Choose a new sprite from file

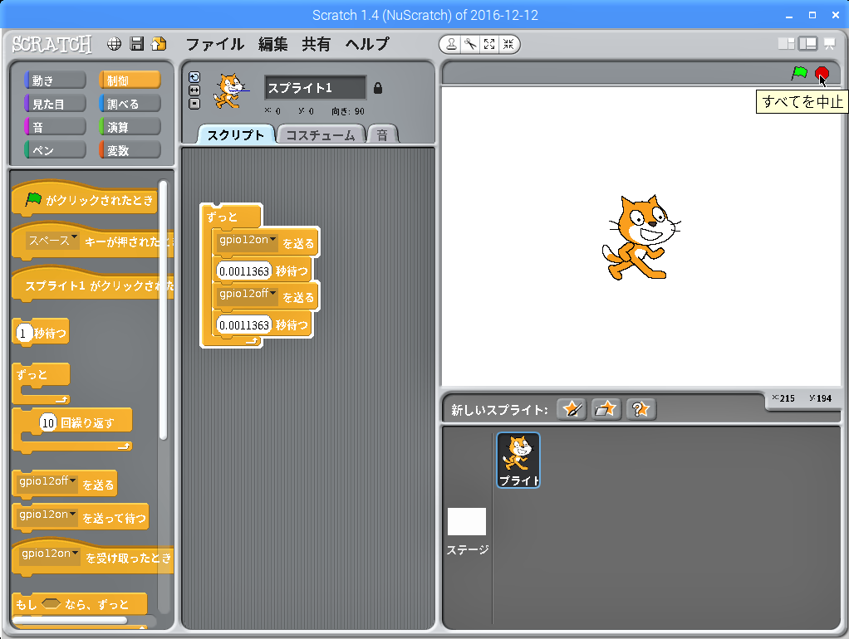point(606,409)
